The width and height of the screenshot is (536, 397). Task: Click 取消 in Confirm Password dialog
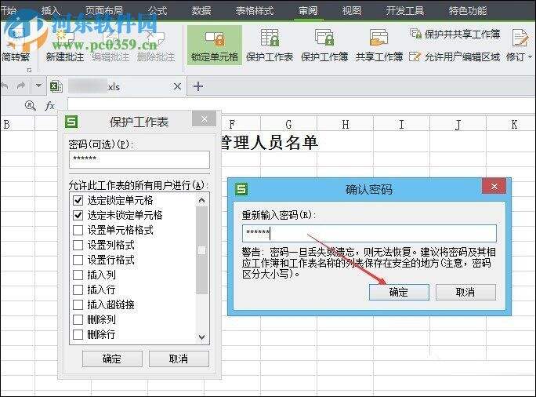pos(465,292)
